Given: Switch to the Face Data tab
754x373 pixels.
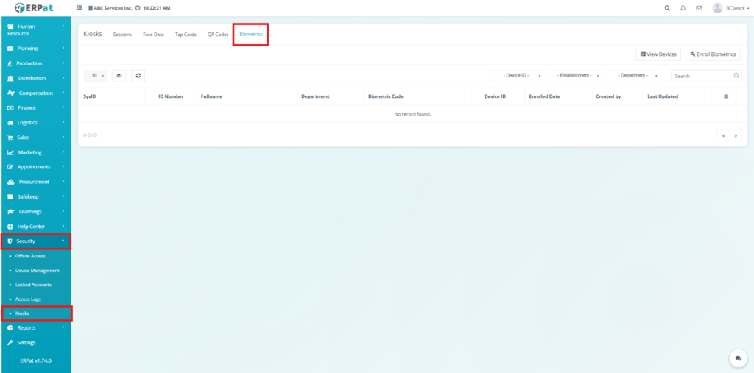Looking at the screenshot, I should [x=153, y=35].
